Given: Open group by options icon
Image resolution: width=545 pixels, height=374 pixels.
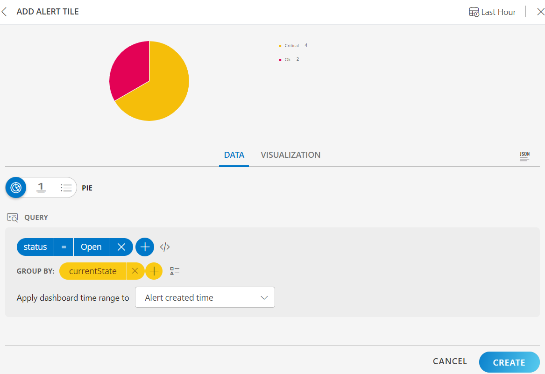Looking at the screenshot, I should click(175, 271).
